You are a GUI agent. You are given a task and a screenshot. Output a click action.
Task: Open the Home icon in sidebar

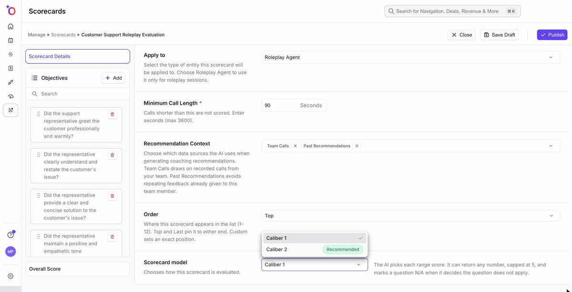pyautogui.click(x=10, y=26)
